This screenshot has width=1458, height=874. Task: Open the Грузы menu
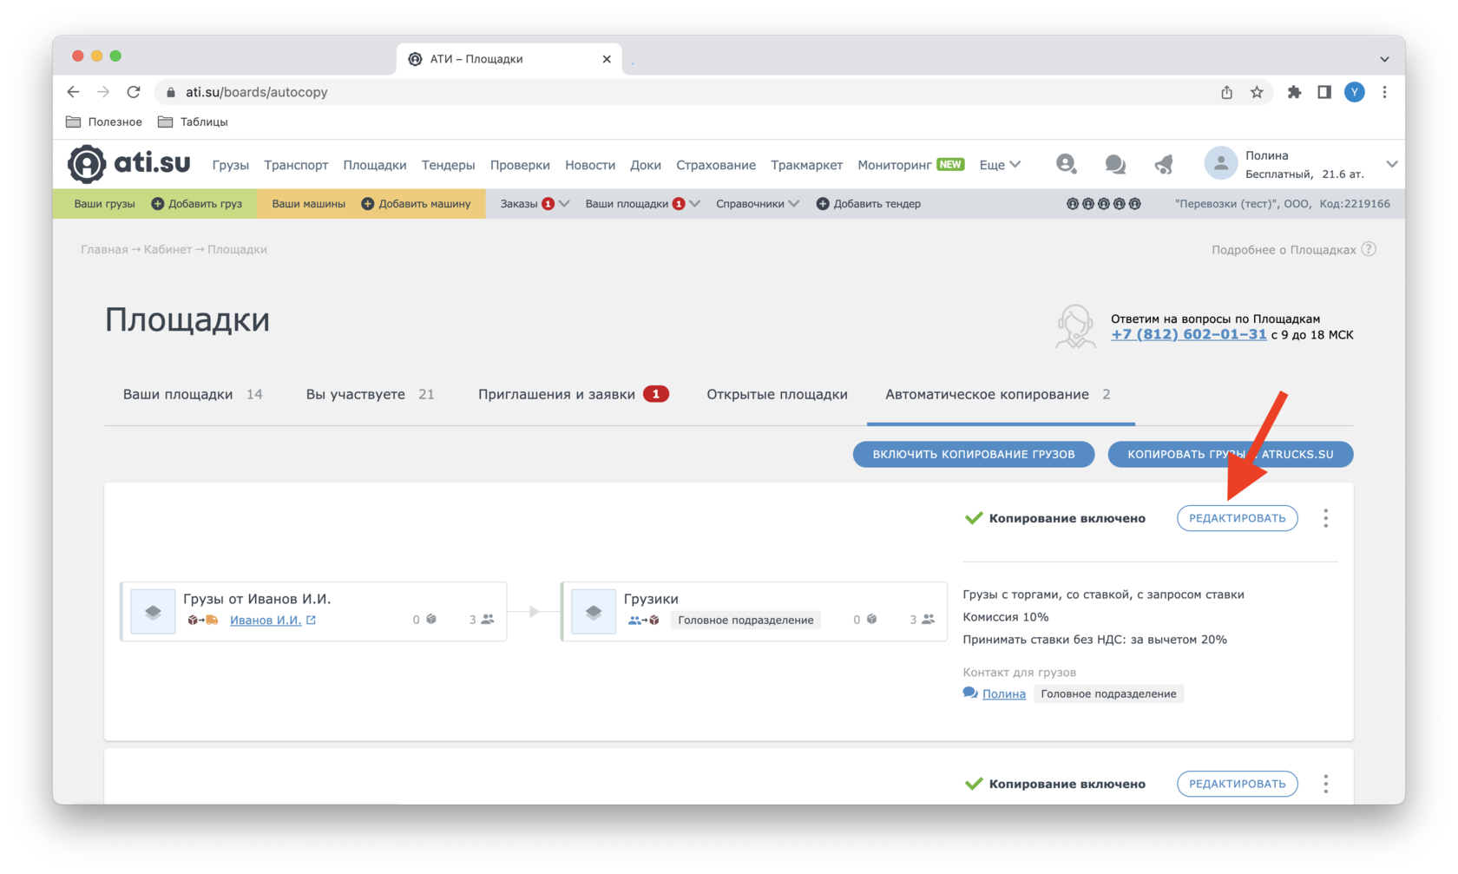tap(230, 165)
